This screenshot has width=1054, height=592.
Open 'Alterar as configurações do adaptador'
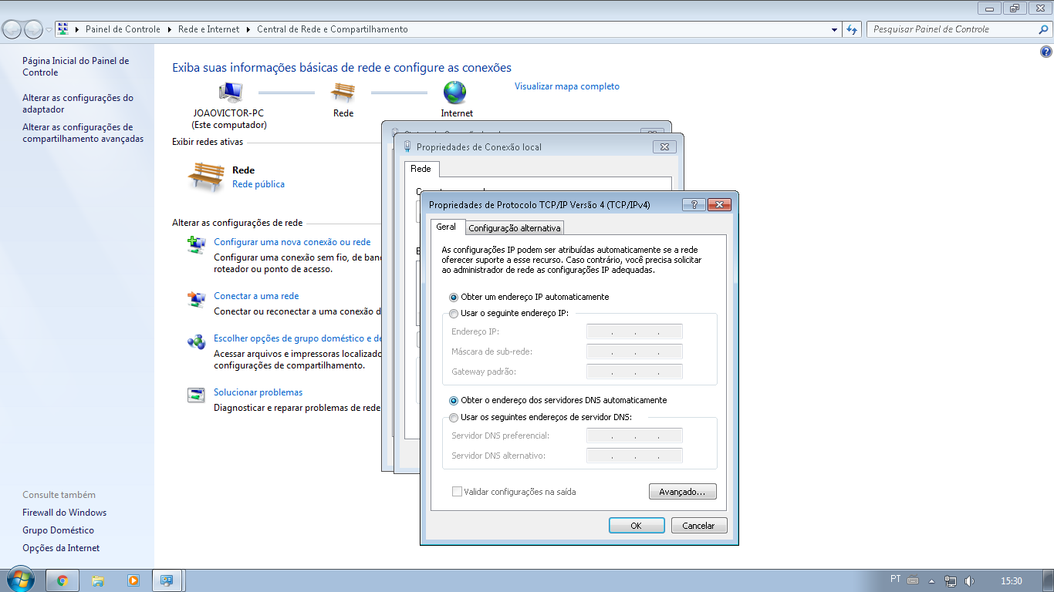coord(78,104)
